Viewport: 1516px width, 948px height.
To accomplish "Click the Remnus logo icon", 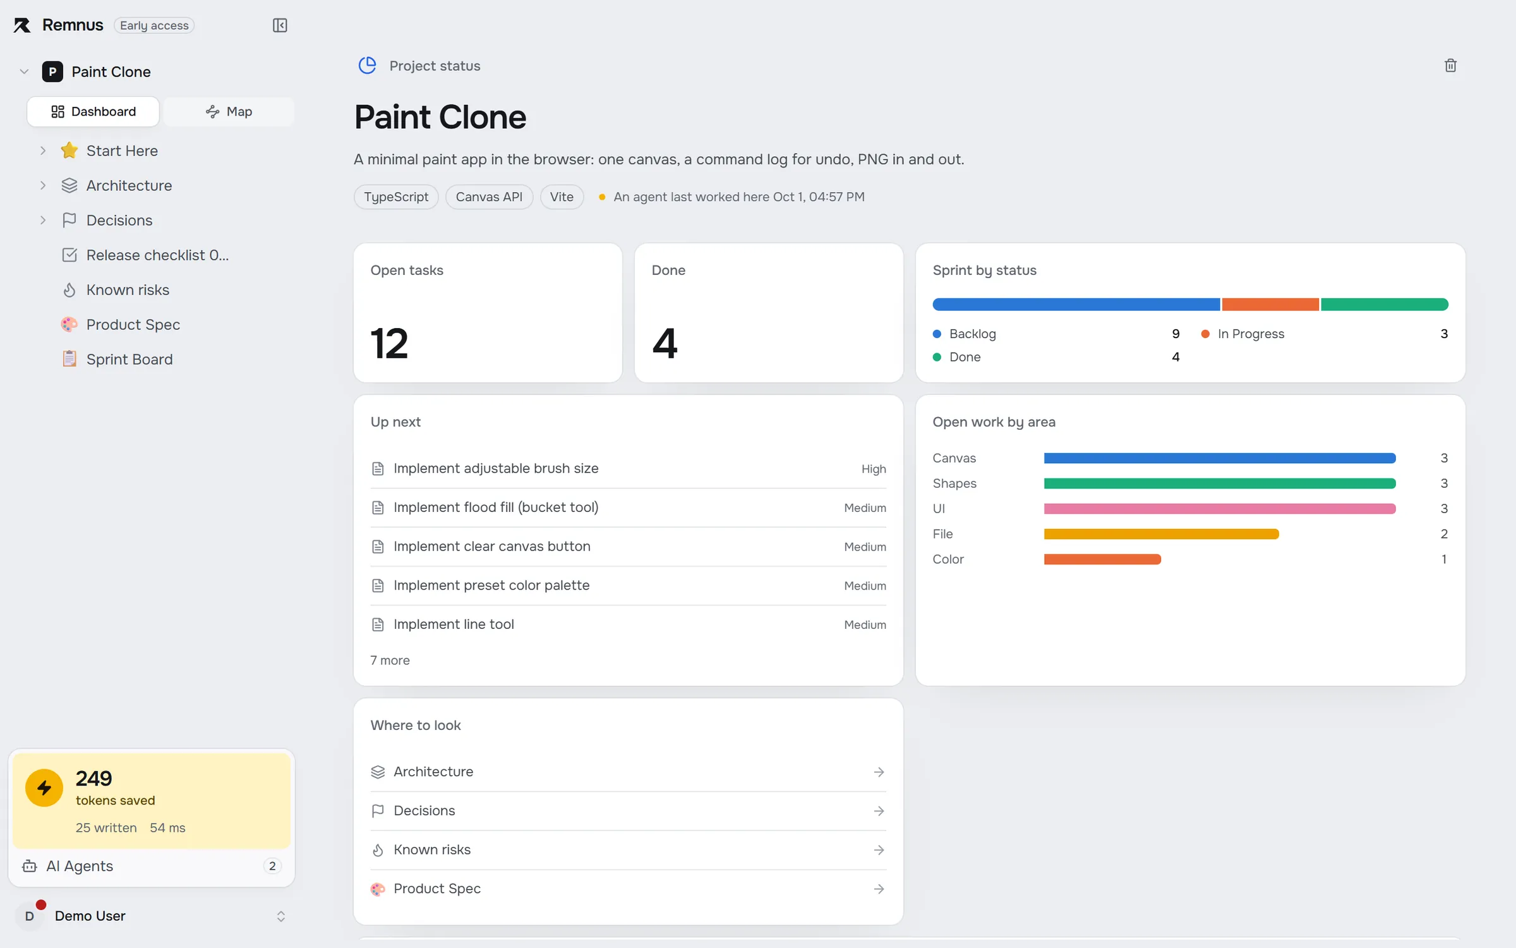I will [x=22, y=25].
